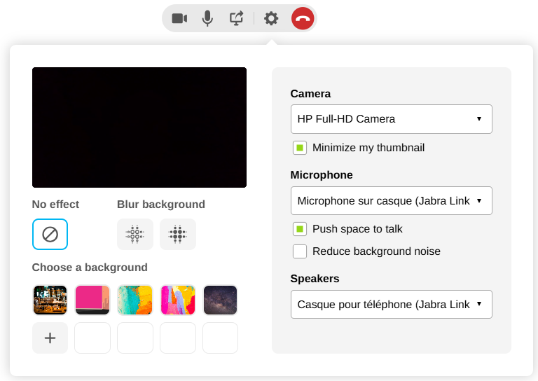Open the Speakers device dropdown

(x=391, y=304)
